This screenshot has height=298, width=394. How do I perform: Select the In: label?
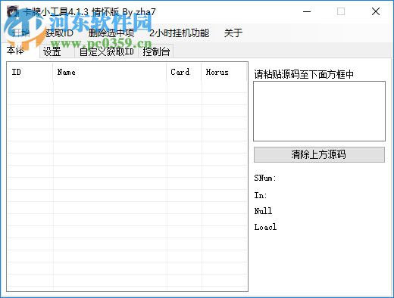click(261, 195)
